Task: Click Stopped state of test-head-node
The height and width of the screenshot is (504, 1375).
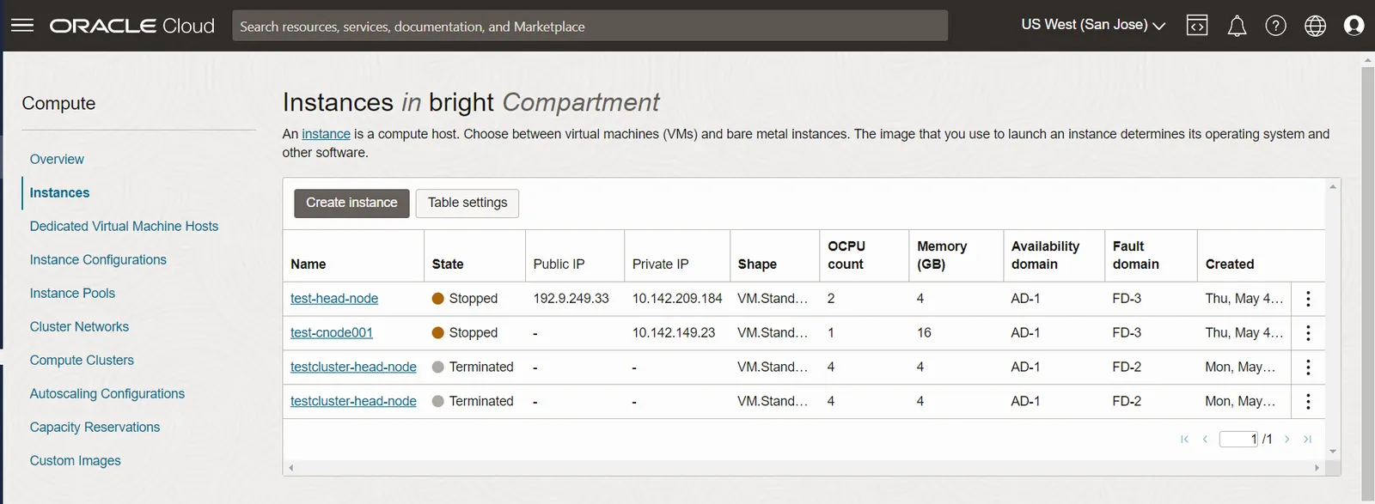Action: click(x=465, y=299)
